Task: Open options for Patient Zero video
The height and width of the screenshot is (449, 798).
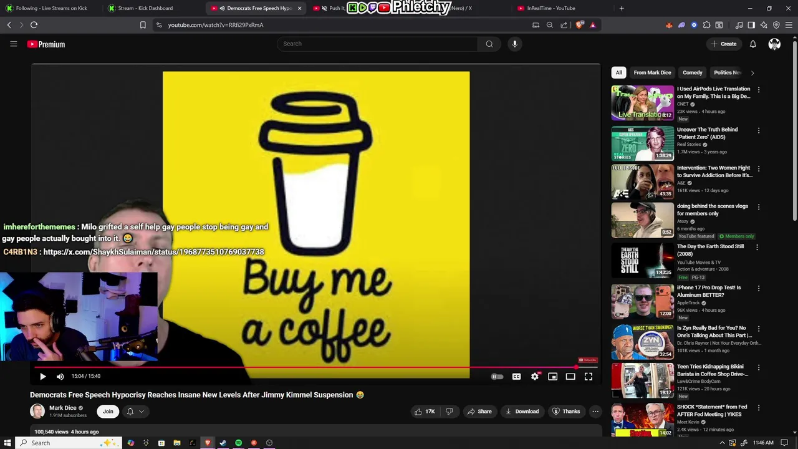Action: 758,130
